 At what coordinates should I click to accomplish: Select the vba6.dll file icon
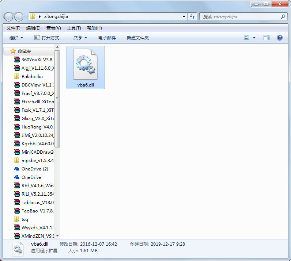click(86, 65)
